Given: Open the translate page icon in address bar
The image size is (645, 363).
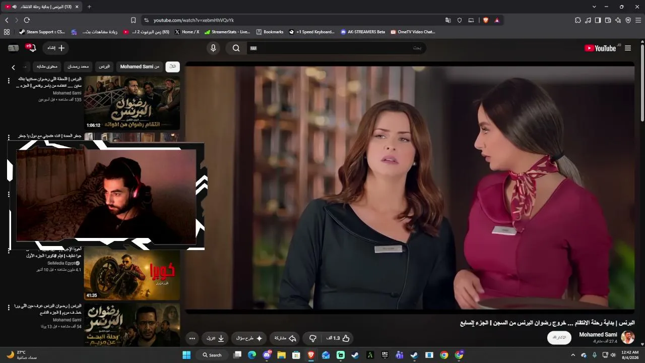Looking at the screenshot, I should click(x=448, y=20).
